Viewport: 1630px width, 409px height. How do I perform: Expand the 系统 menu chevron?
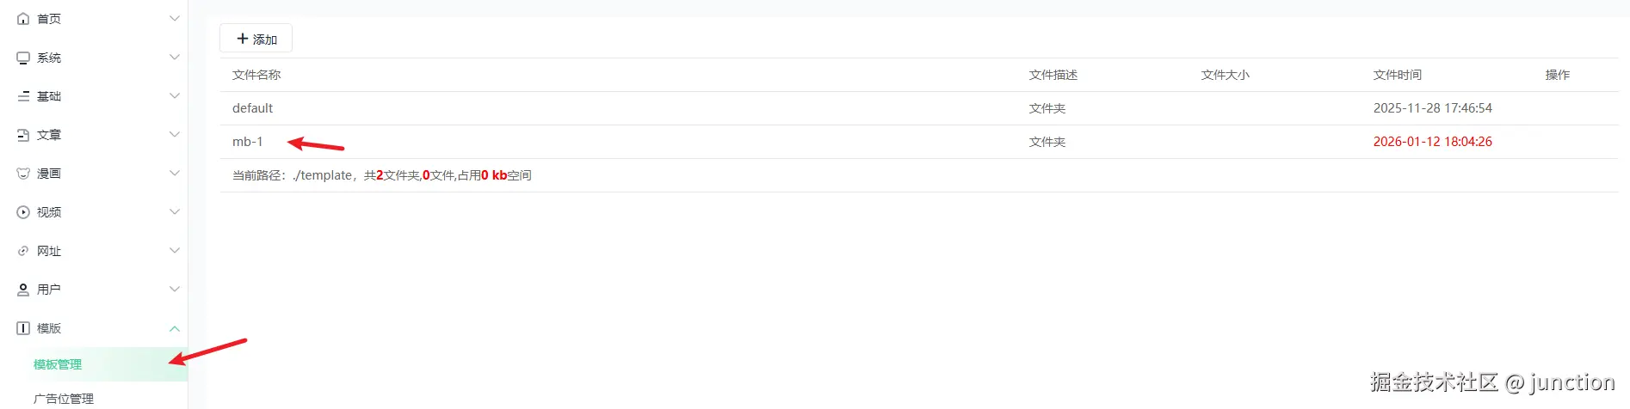tap(175, 58)
